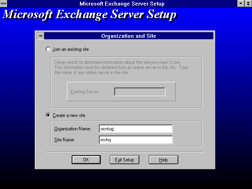Image resolution: width=252 pixels, height=189 pixels.
Task: Click the 'Organization Name:' label
Action: pos(72,129)
